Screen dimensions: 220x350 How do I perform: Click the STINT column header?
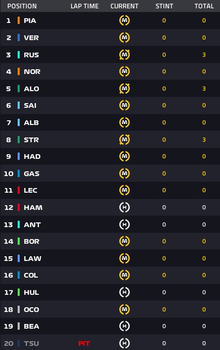[x=164, y=6]
